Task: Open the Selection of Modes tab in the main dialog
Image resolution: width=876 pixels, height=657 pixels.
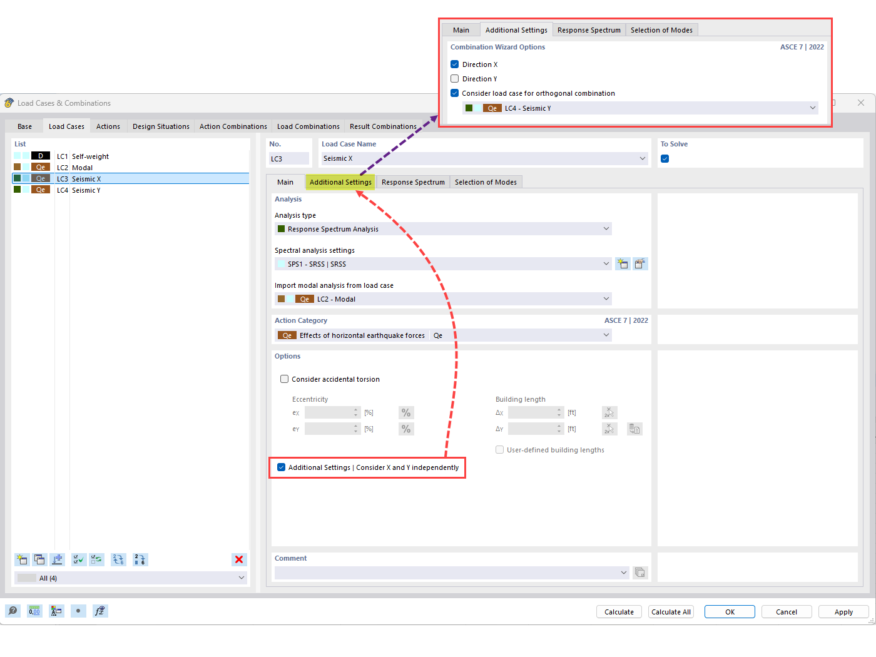Action: [x=486, y=182]
